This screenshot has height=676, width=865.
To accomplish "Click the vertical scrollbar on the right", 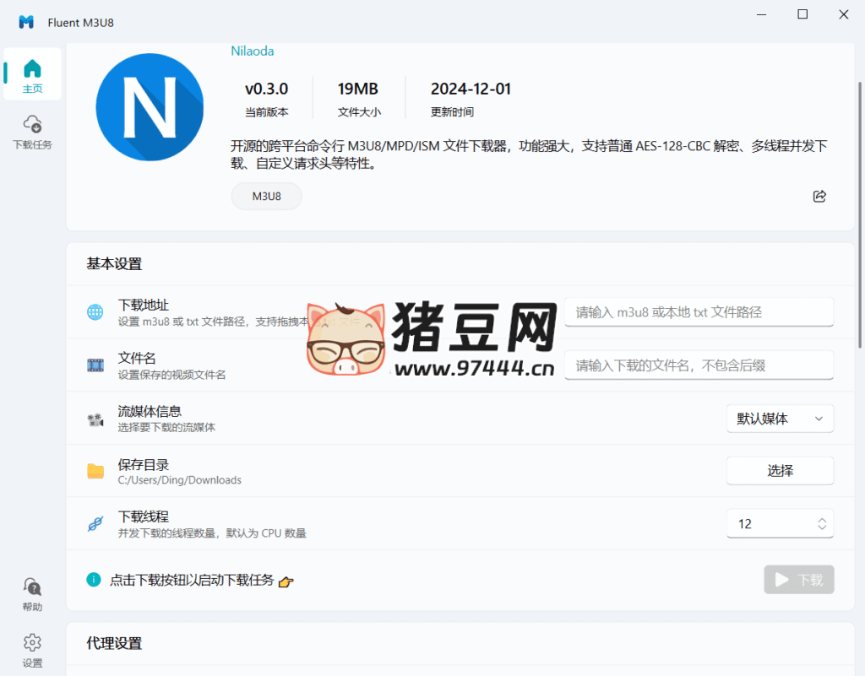I will pos(859,215).
